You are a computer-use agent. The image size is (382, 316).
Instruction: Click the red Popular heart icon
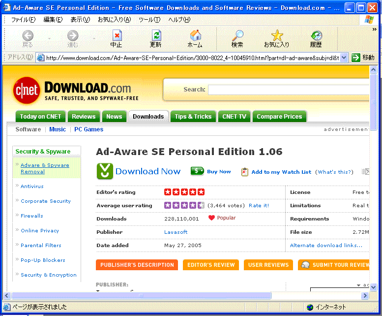[211, 218]
